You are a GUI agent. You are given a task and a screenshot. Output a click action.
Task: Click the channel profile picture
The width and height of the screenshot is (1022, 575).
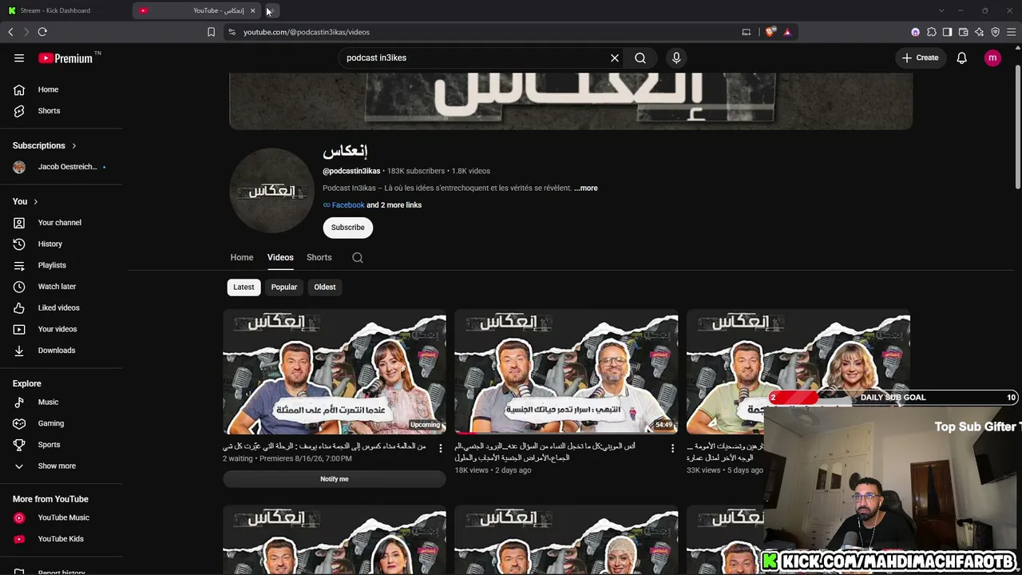coord(271,190)
